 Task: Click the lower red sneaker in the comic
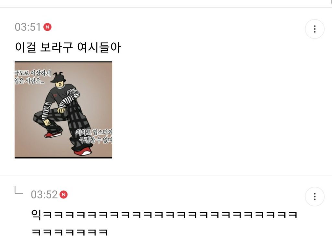[x=83, y=152]
